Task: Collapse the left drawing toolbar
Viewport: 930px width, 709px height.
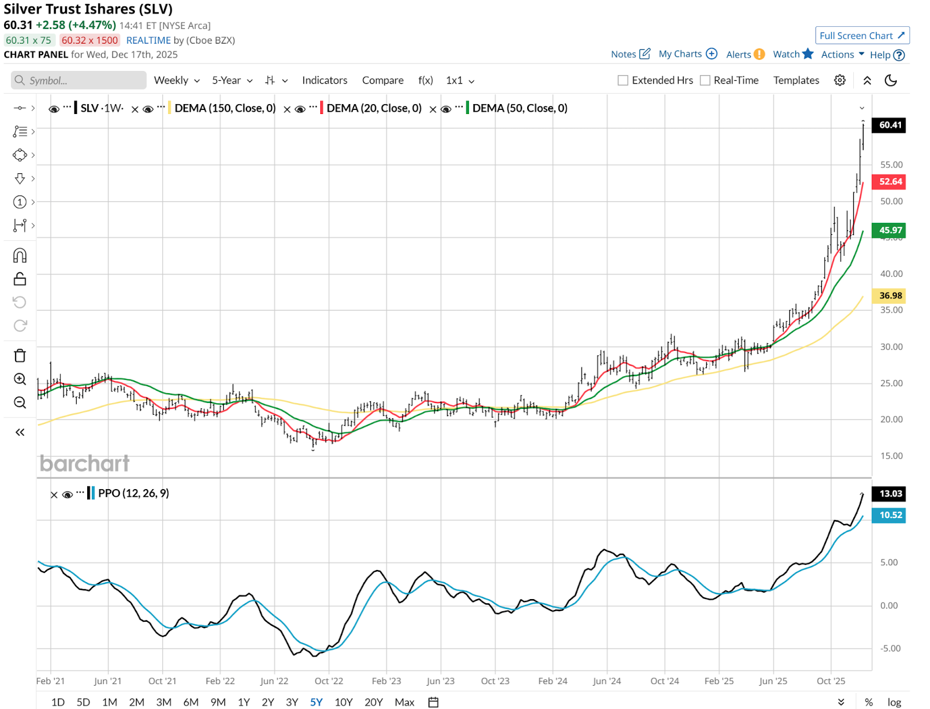Action: tap(20, 432)
